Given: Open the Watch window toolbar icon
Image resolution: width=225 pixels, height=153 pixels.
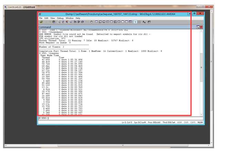Looking at the screenshot, I should [x=100, y=22].
